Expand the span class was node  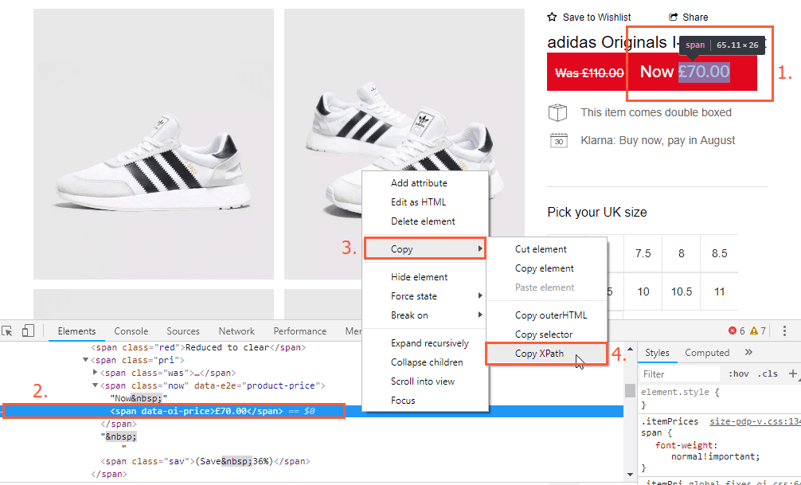[95, 373]
